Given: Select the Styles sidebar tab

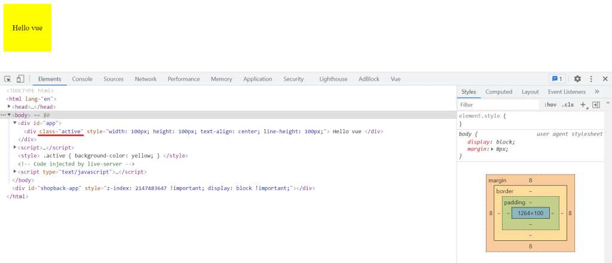Looking at the screenshot, I should tap(469, 91).
